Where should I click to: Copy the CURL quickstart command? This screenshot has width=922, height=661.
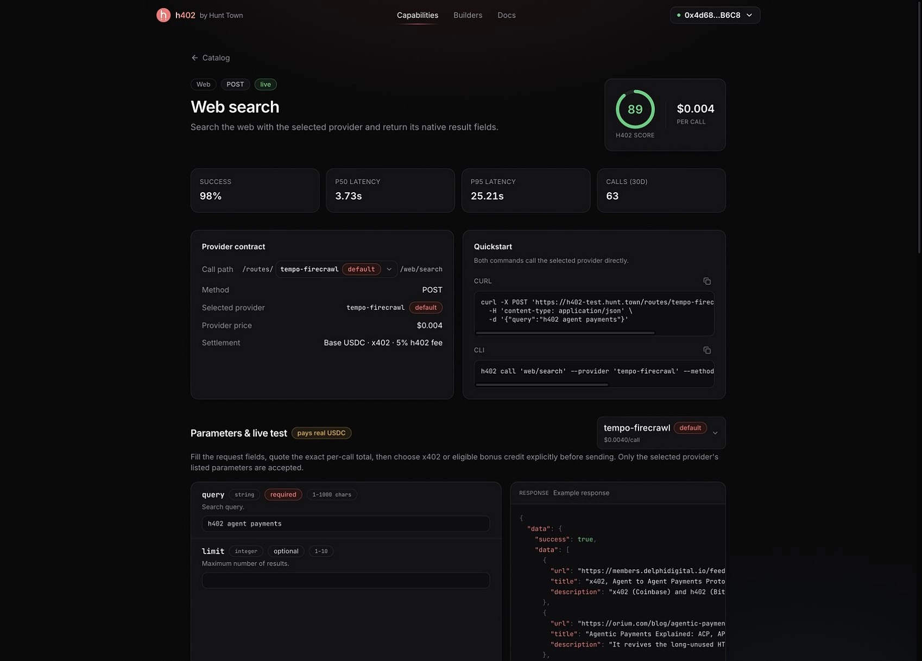pyautogui.click(x=706, y=281)
